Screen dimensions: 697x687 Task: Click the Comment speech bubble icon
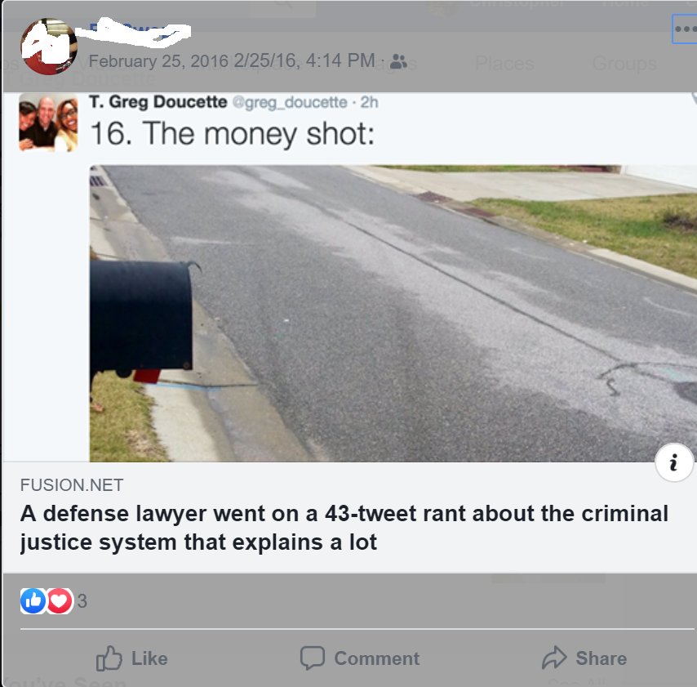tap(313, 658)
